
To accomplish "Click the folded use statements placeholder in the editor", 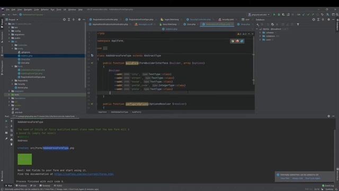I will (x=105, y=48).
